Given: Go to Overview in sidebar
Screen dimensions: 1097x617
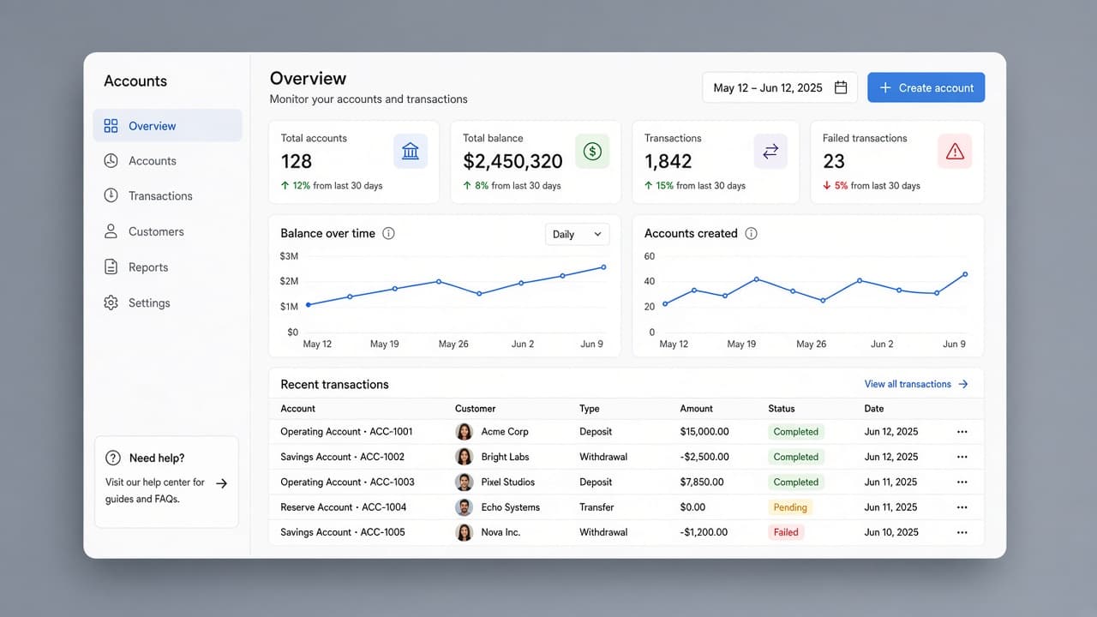Looking at the screenshot, I should pos(168,126).
